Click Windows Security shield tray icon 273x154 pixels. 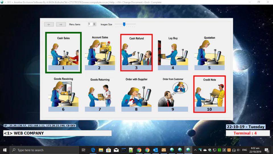210,150
